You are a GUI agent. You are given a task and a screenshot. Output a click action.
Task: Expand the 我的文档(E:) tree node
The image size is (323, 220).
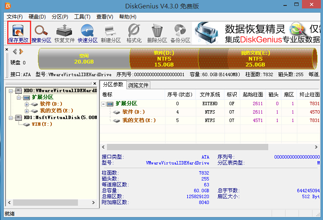click(27, 111)
